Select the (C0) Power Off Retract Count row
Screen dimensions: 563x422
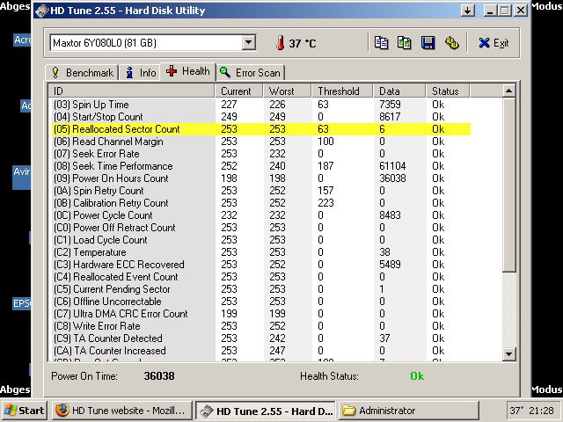(x=261, y=228)
